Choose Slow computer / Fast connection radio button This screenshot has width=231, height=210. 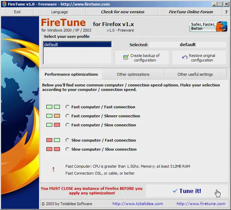pos(68,140)
